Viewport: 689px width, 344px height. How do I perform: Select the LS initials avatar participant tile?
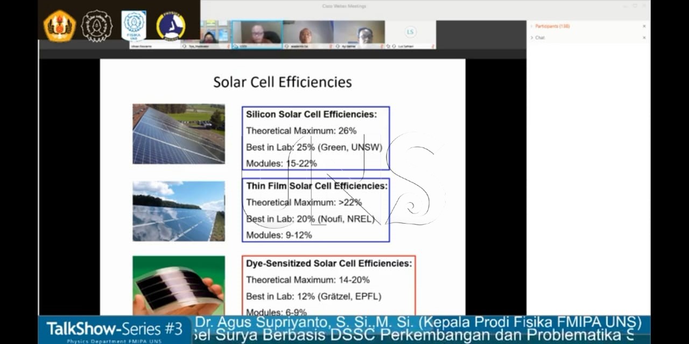click(410, 35)
